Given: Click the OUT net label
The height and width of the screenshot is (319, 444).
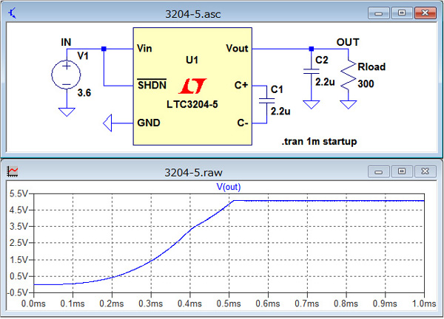Looking at the screenshot, I should (348, 42).
